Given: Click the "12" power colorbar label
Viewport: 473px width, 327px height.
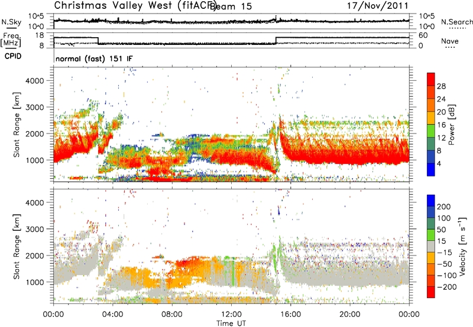Looking at the screenshot, I should pos(441,138).
